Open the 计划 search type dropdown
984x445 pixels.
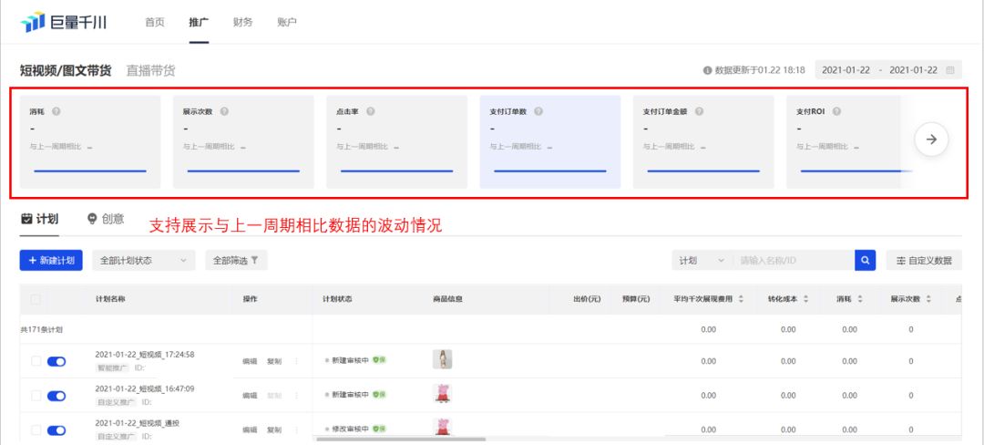click(701, 261)
